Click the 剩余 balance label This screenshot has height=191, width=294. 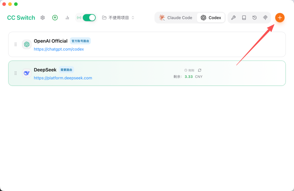(x=177, y=77)
